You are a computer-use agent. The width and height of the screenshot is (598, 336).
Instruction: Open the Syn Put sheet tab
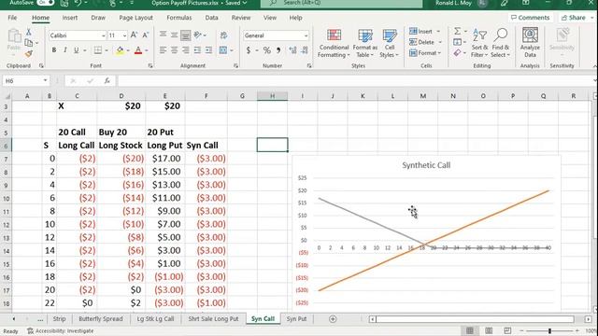pos(296,319)
